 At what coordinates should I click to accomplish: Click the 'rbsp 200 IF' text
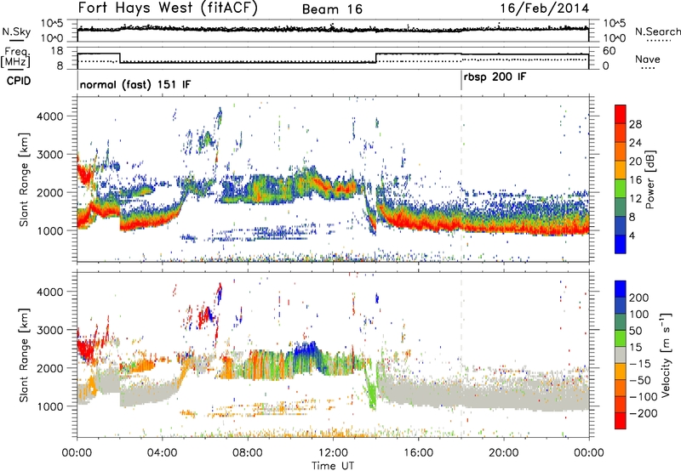click(x=495, y=77)
